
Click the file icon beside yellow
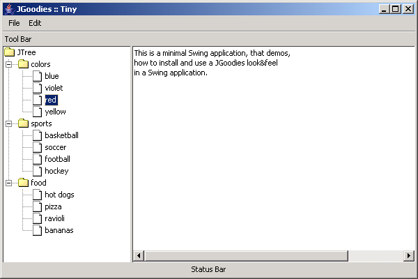pos(38,112)
